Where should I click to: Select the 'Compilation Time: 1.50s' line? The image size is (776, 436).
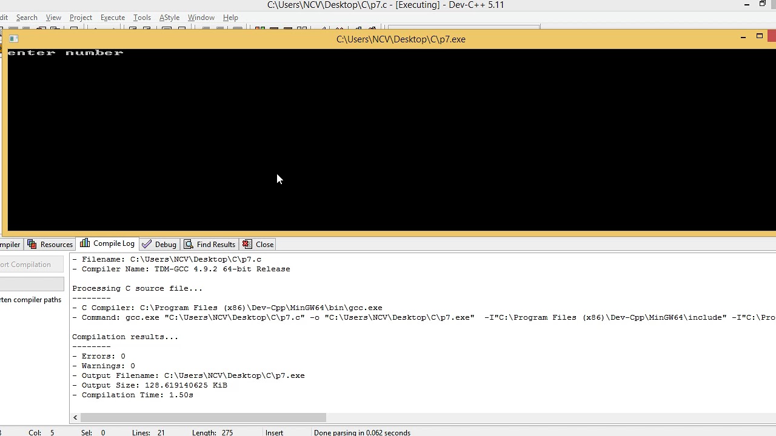coord(133,395)
